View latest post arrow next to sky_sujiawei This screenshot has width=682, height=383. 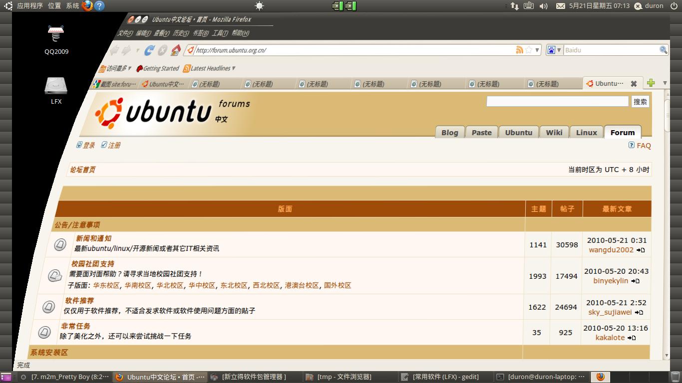pyautogui.click(x=639, y=313)
